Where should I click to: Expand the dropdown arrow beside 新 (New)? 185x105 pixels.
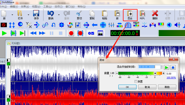point(12,15)
